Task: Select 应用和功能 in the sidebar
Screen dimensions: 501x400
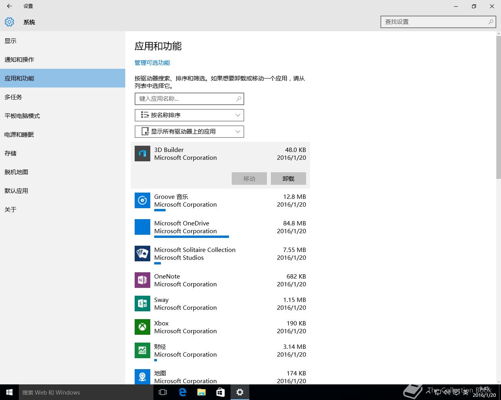Action: (63, 78)
